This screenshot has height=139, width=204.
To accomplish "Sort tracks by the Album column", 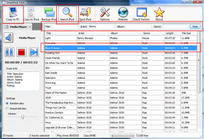I will point(125,33).
